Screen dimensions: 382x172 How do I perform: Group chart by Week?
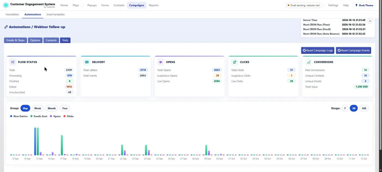click(x=38, y=108)
